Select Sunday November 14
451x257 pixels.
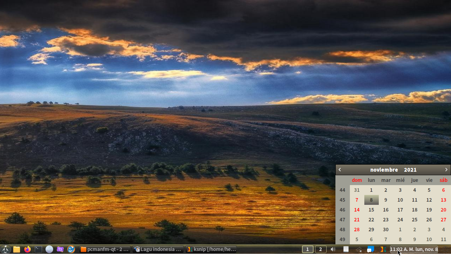point(357,210)
